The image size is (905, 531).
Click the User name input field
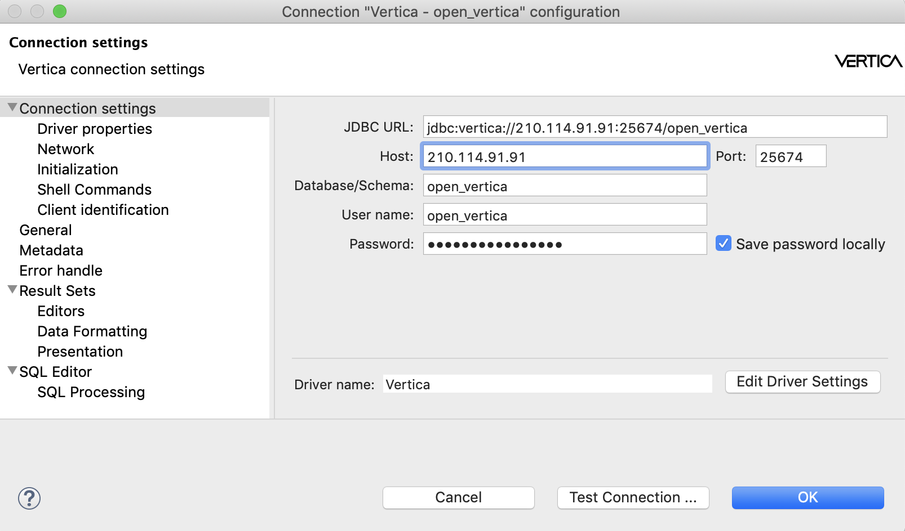pyautogui.click(x=565, y=215)
